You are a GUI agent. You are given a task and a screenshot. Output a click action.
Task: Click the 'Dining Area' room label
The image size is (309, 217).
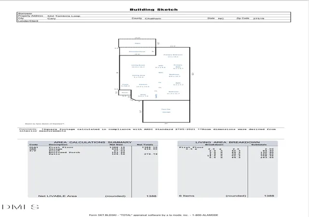tap(139, 75)
